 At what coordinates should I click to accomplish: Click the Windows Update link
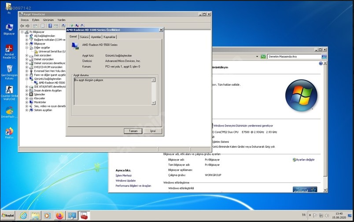tap(125, 181)
